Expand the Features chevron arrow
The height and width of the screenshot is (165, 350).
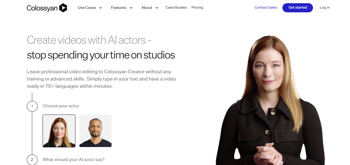(131, 8)
